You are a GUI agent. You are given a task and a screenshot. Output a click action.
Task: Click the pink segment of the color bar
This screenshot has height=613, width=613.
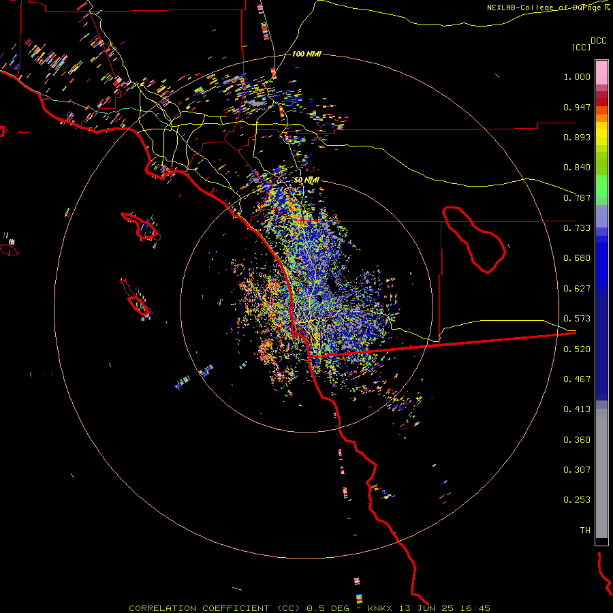coord(601,72)
